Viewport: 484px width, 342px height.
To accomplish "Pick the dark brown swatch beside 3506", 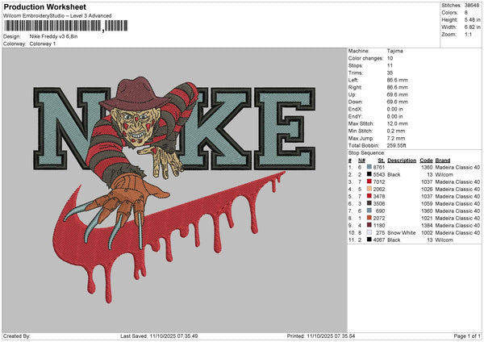I will point(369,203).
